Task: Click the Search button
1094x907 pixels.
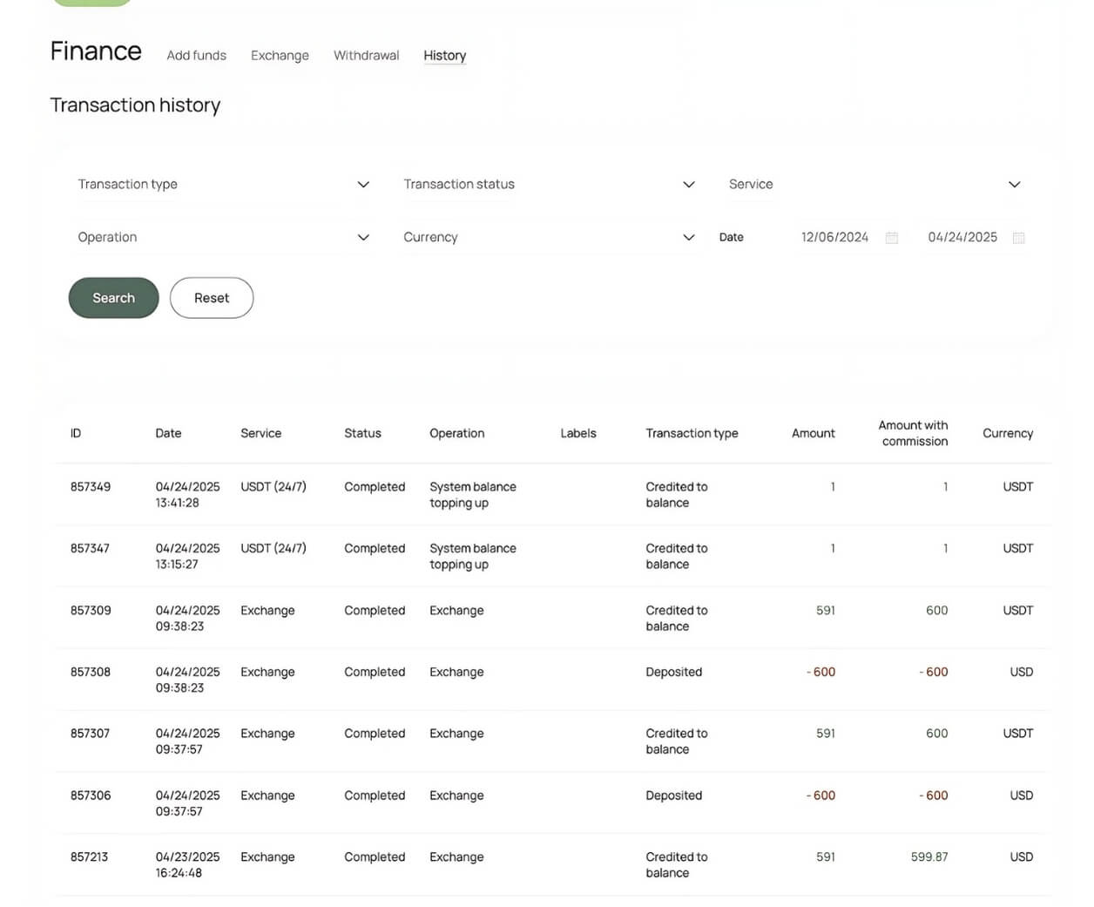Action: tap(113, 298)
